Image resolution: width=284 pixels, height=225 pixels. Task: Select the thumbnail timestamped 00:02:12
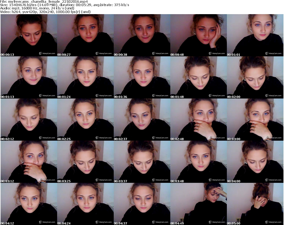pyautogui.click(x=29, y=120)
